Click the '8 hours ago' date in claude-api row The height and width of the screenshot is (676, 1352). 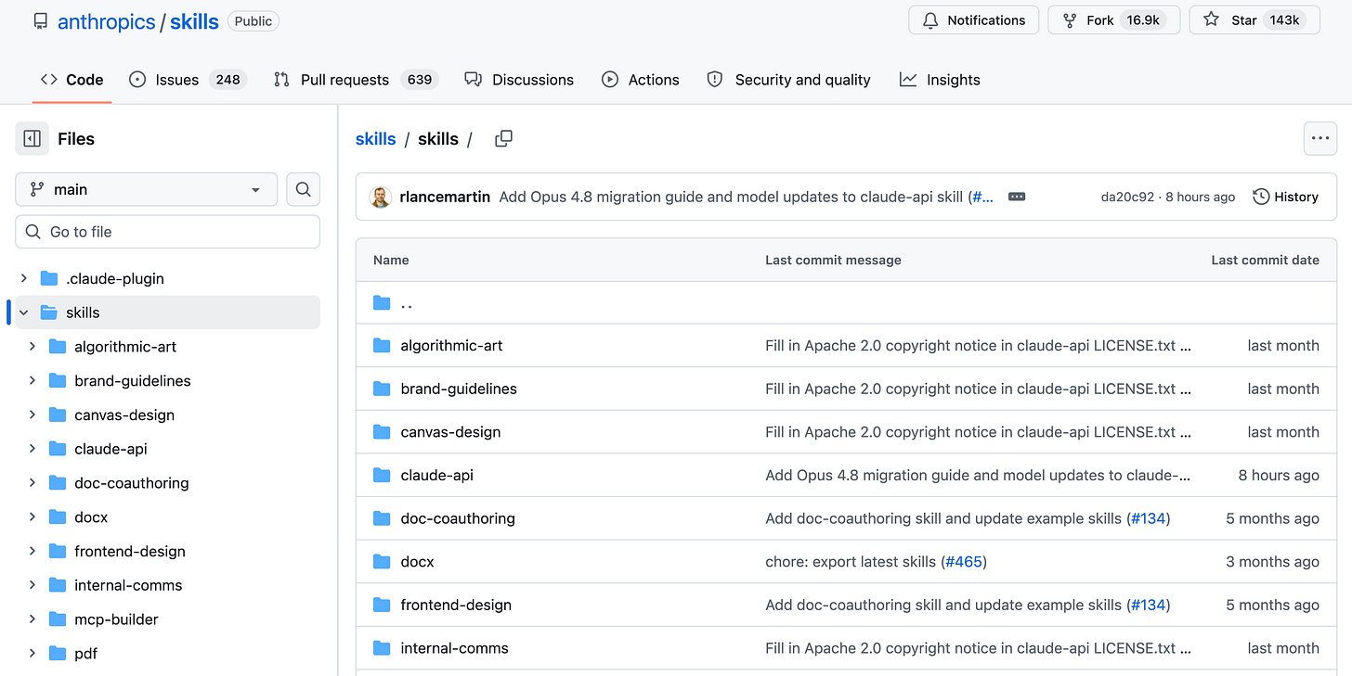click(1279, 475)
